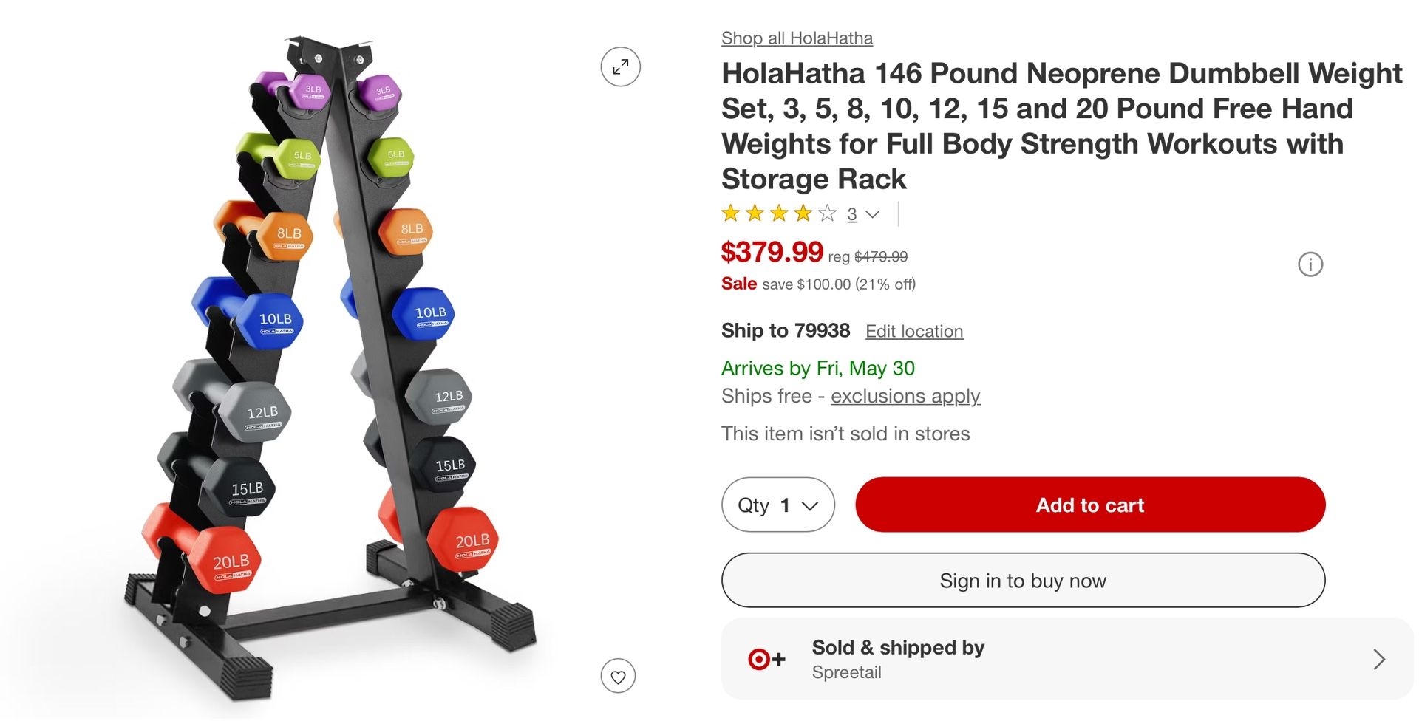Click the Add to cart button
The width and height of the screenshot is (1419, 721).
coord(1089,505)
